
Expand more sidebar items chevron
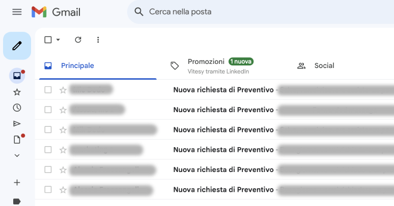17,155
